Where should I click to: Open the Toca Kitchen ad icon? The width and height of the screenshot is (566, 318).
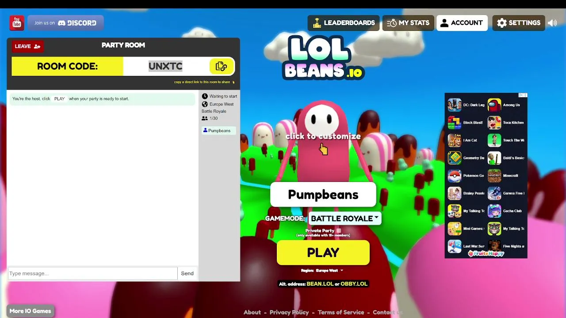[494, 123]
